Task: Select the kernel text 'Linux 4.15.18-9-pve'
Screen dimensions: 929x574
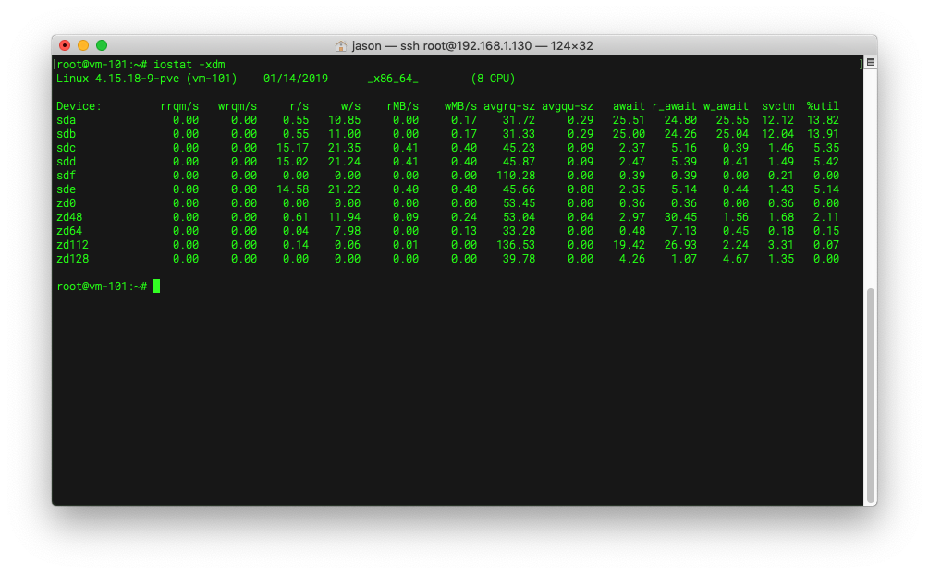Action: tap(117, 79)
